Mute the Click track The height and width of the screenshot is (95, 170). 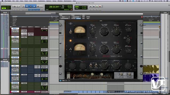(x=18, y=39)
